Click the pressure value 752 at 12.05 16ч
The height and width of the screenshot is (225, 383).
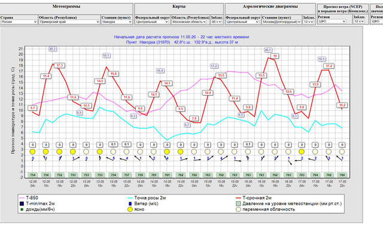click(59, 175)
